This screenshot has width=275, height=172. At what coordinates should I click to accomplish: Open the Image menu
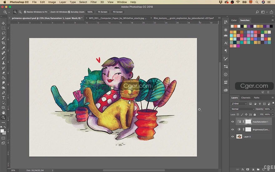pyautogui.click(x=52, y=2)
